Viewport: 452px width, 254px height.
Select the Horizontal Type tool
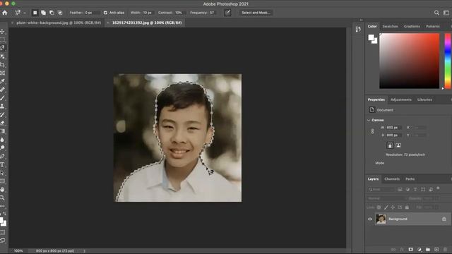pos(3,164)
